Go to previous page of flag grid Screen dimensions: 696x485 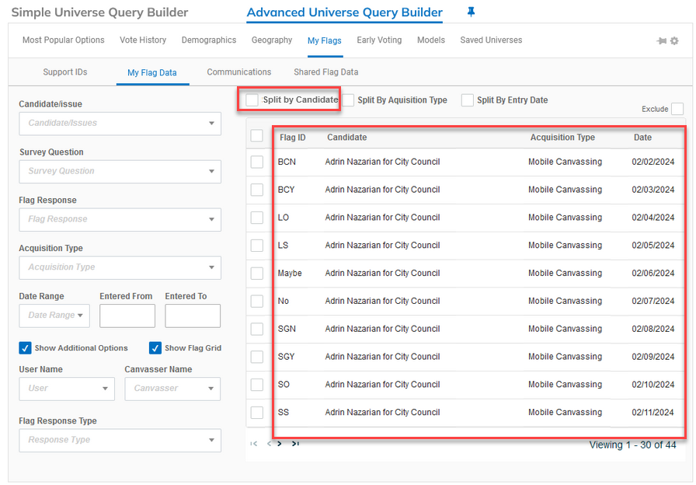tap(269, 444)
